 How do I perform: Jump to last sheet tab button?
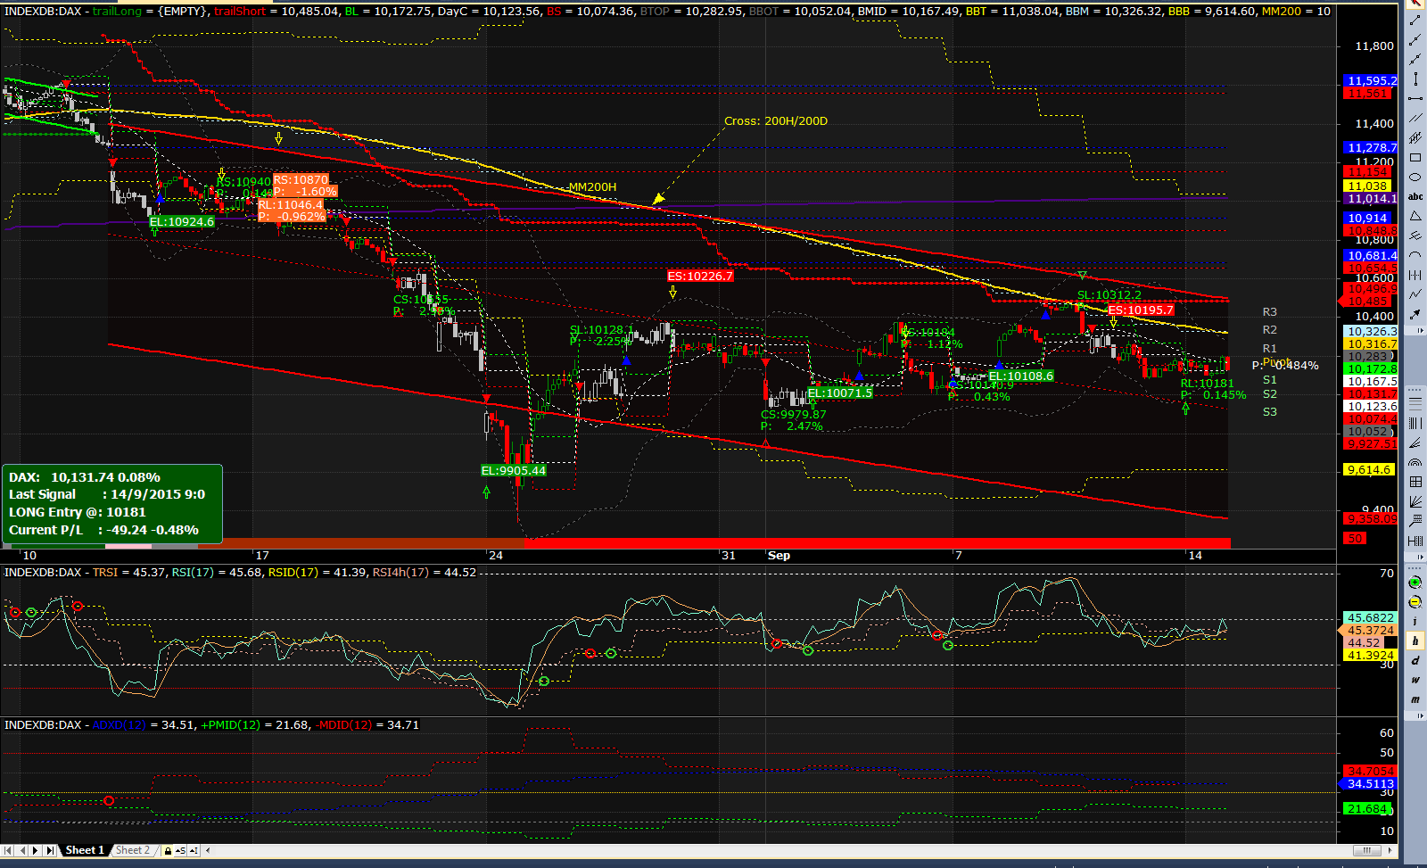tap(50, 850)
